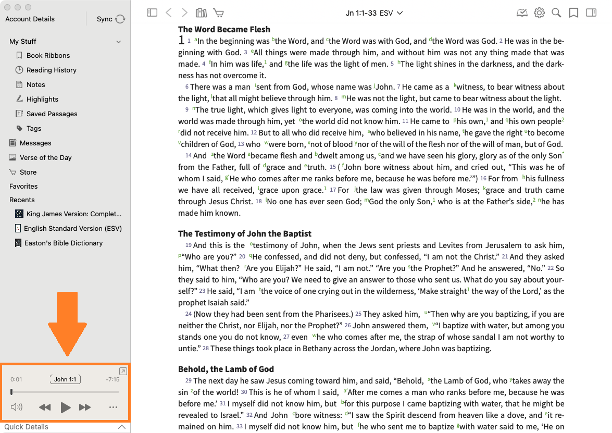Image resolution: width=612 pixels, height=433 pixels.
Task: Collapse the My Stuff section
Action: pos(119,42)
